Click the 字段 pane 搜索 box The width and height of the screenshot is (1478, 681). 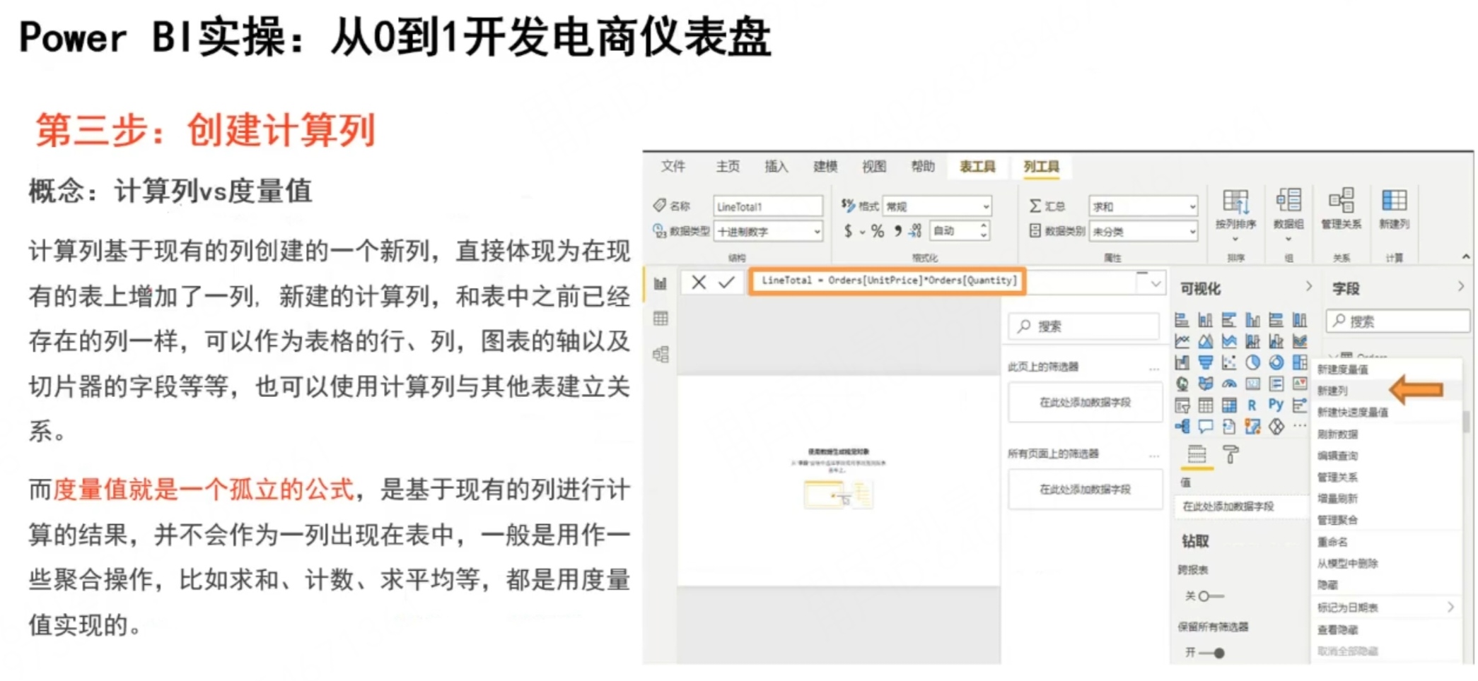click(x=1397, y=321)
